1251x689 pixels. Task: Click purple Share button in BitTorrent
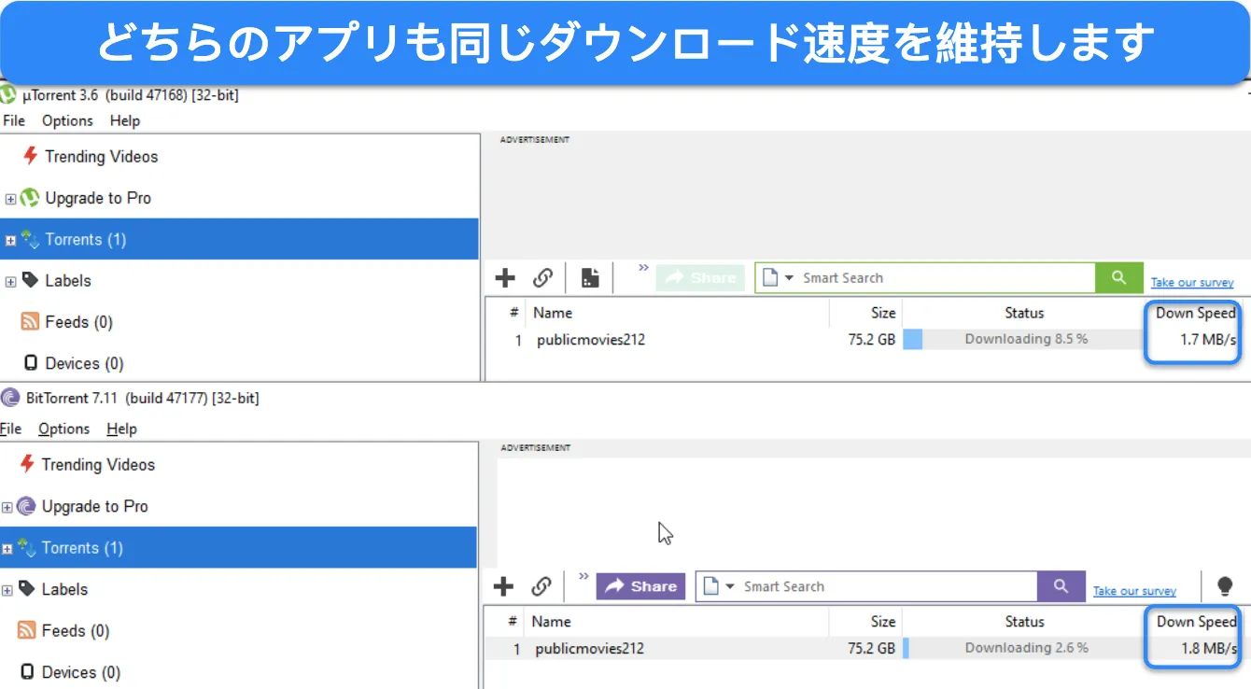tap(640, 586)
